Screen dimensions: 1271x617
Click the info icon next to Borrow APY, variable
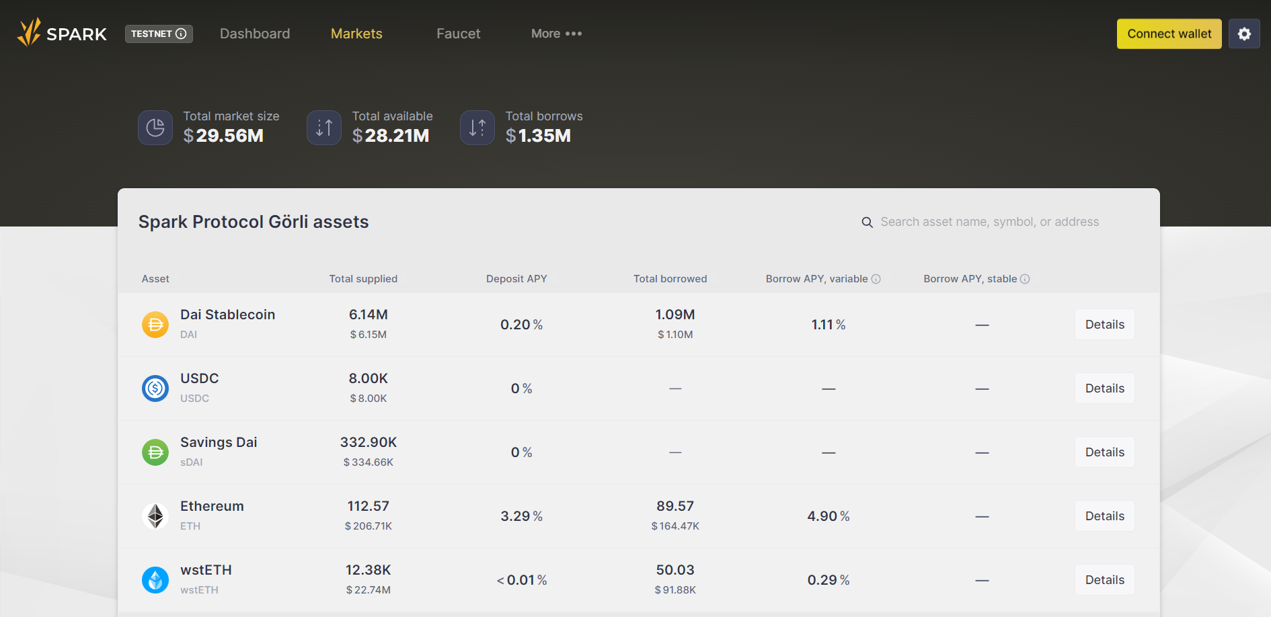point(876,279)
